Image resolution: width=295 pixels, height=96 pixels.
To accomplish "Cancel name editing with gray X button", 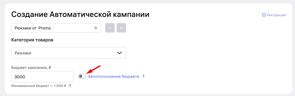I will pyautogui.click(x=121, y=28).
